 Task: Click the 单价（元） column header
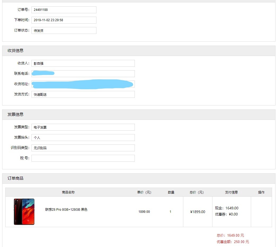144,192
